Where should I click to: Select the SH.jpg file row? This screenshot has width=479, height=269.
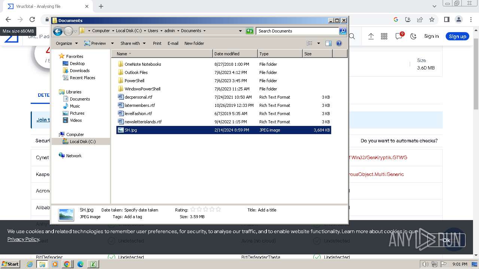tap(224, 130)
